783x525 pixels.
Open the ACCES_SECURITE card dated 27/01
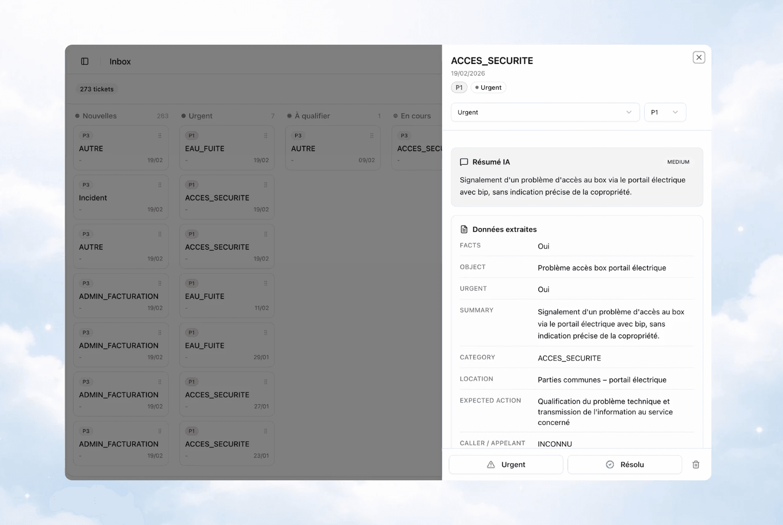[x=227, y=395]
